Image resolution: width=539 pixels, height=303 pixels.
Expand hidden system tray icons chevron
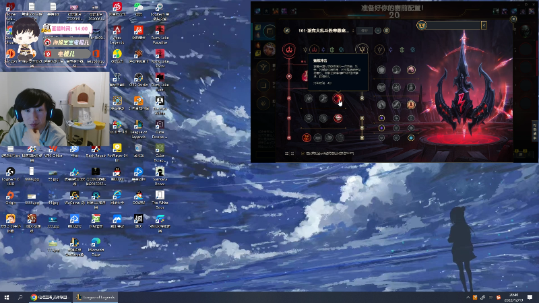click(468, 298)
